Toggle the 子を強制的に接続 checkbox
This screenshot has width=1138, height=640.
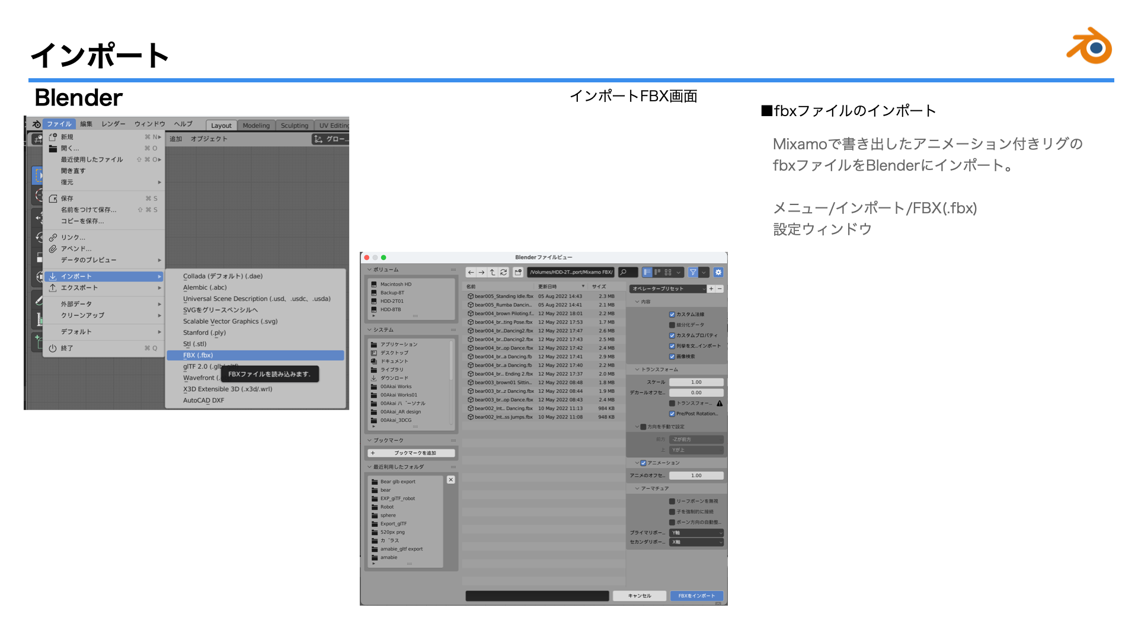click(x=672, y=512)
